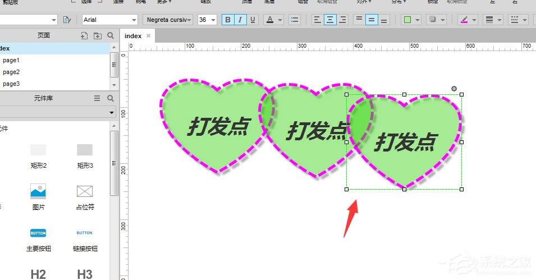Open the Arial font family dropdown
The image size is (536, 280).
coord(109,20)
